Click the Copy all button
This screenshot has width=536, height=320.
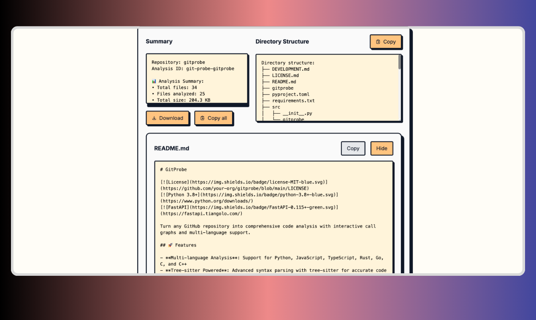click(x=214, y=118)
